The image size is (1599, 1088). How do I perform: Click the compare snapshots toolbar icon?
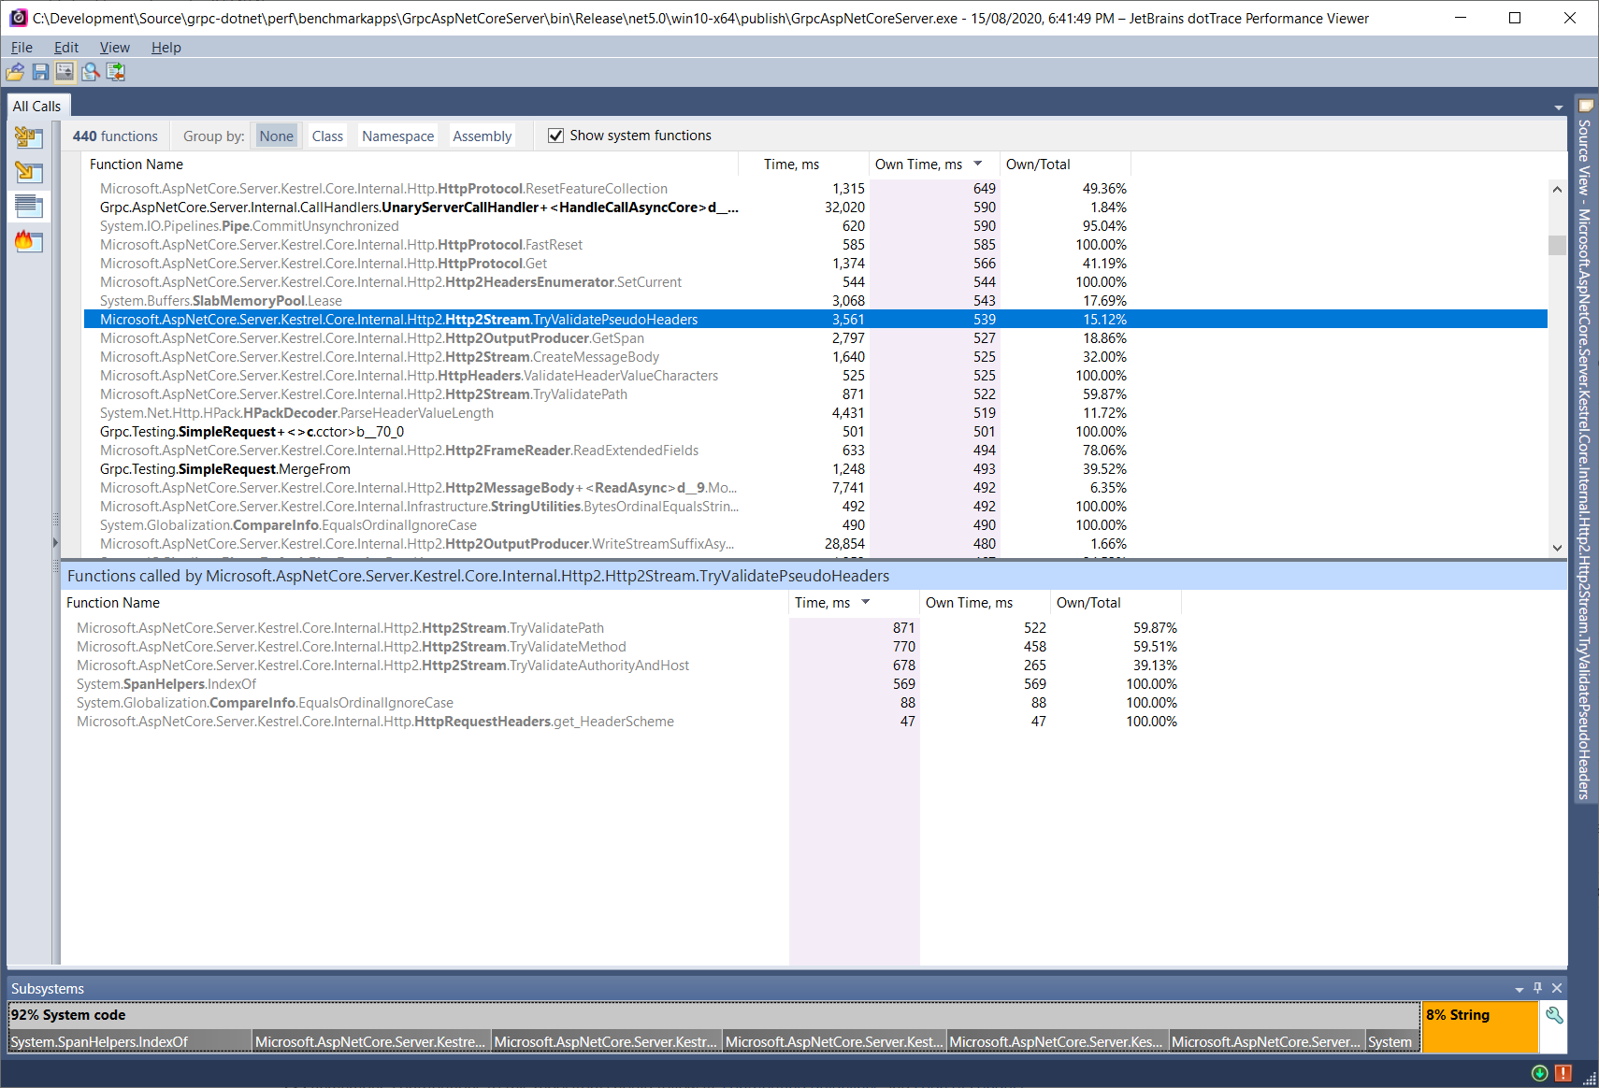[x=116, y=72]
